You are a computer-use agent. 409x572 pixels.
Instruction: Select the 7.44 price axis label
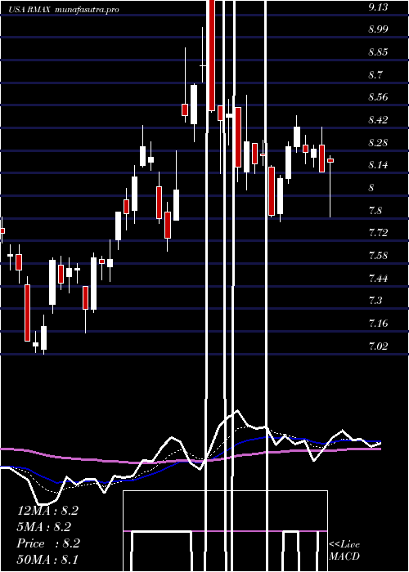[378, 279]
